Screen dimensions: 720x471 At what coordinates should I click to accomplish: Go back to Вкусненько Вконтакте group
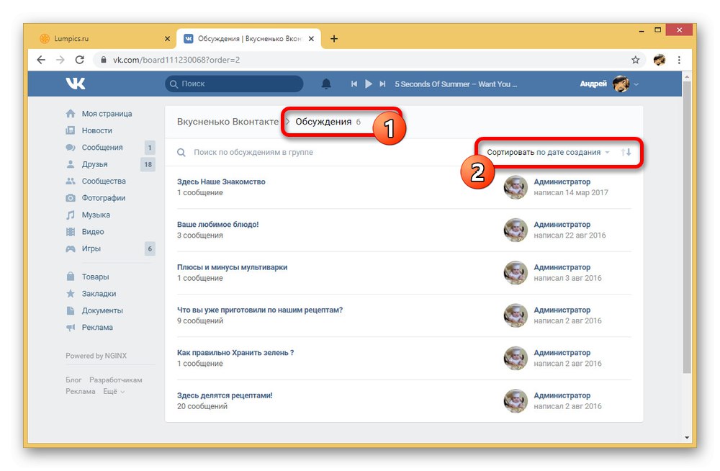[x=228, y=122]
